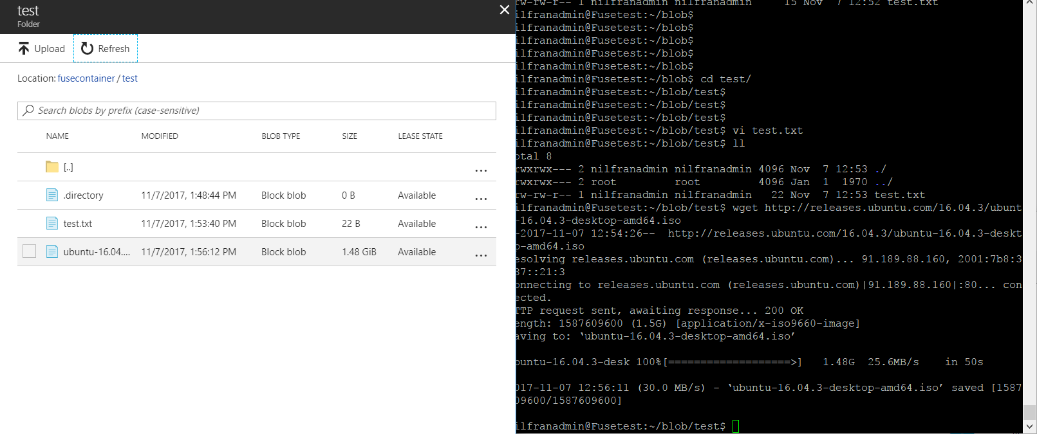Click the 'cd test/' terminal line
1037x434 pixels.
pos(633,79)
